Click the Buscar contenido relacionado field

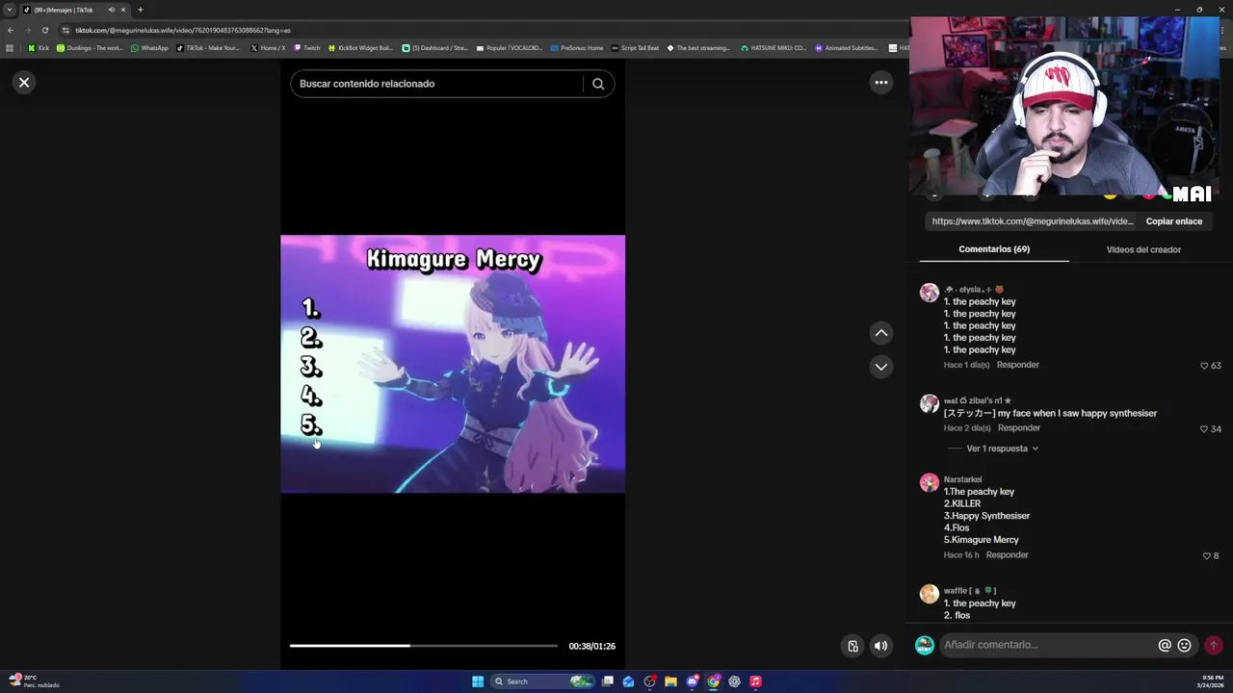click(x=438, y=84)
